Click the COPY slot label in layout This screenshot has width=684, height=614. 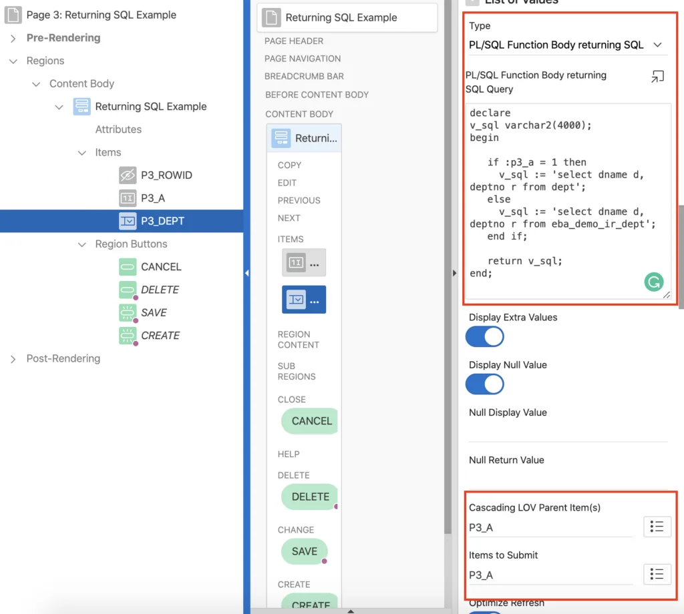(289, 165)
